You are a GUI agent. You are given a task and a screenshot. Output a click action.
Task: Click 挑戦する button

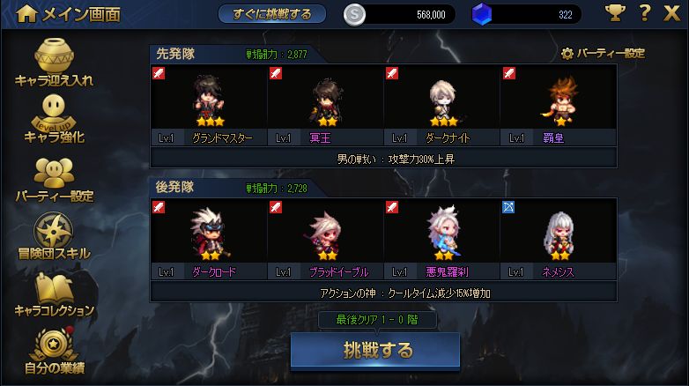coord(375,351)
